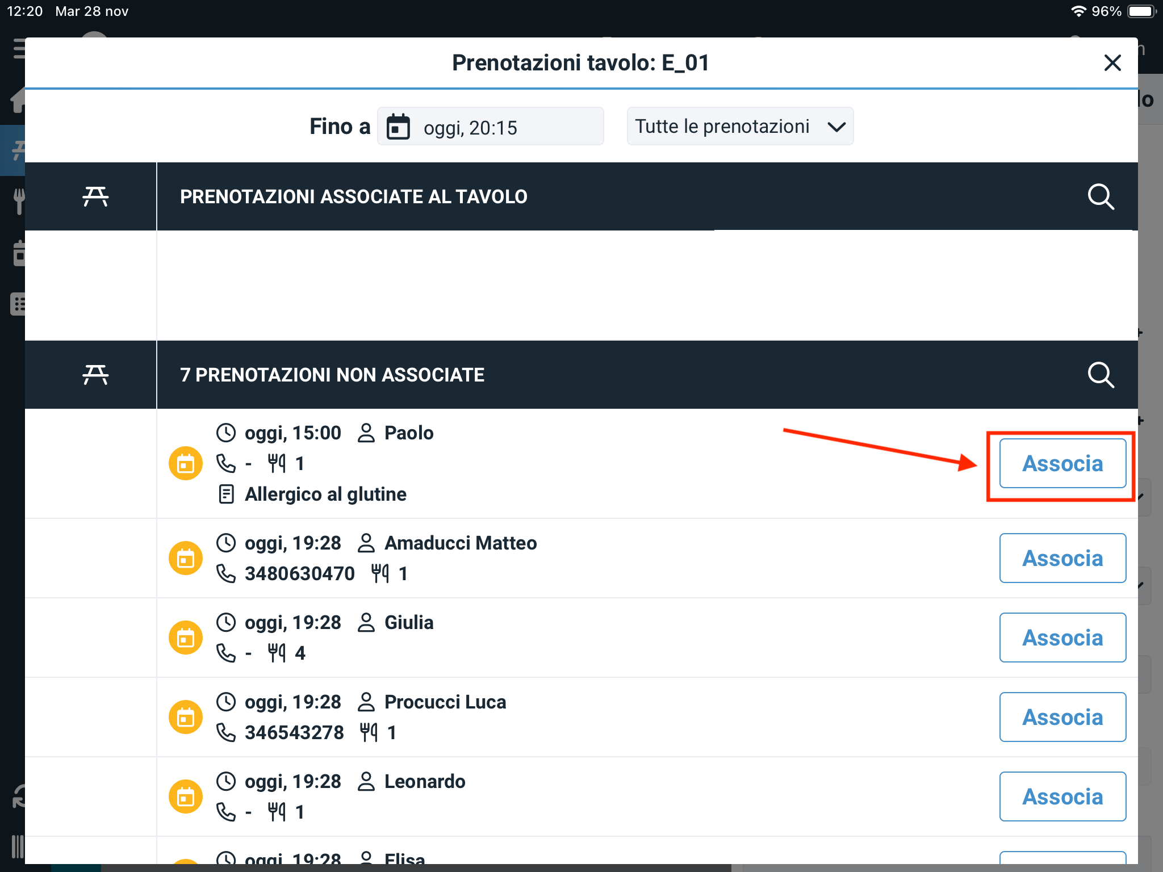Screen dimensions: 1163x872
Task: Associate Procucci Luca's reservation
Action: [1062, 718]
